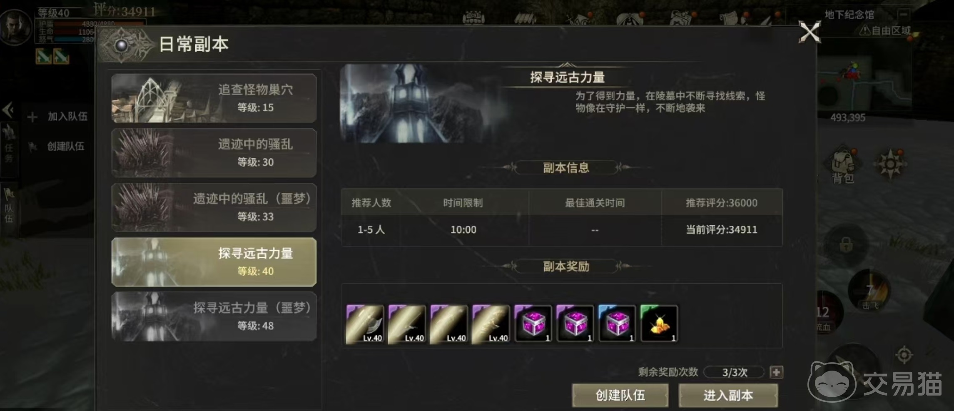Click the lock icon on skill slot
The height and width of the screenshot is (411, 954).
[846, 245]
